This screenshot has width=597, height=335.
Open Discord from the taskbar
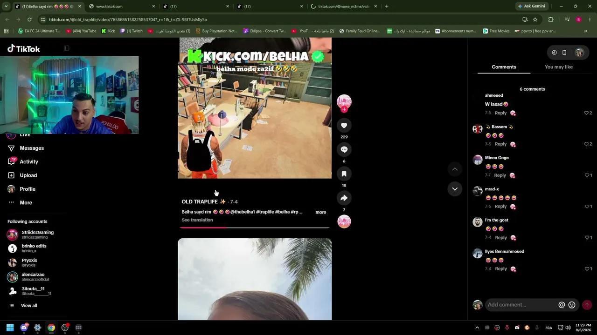point(24,328)
